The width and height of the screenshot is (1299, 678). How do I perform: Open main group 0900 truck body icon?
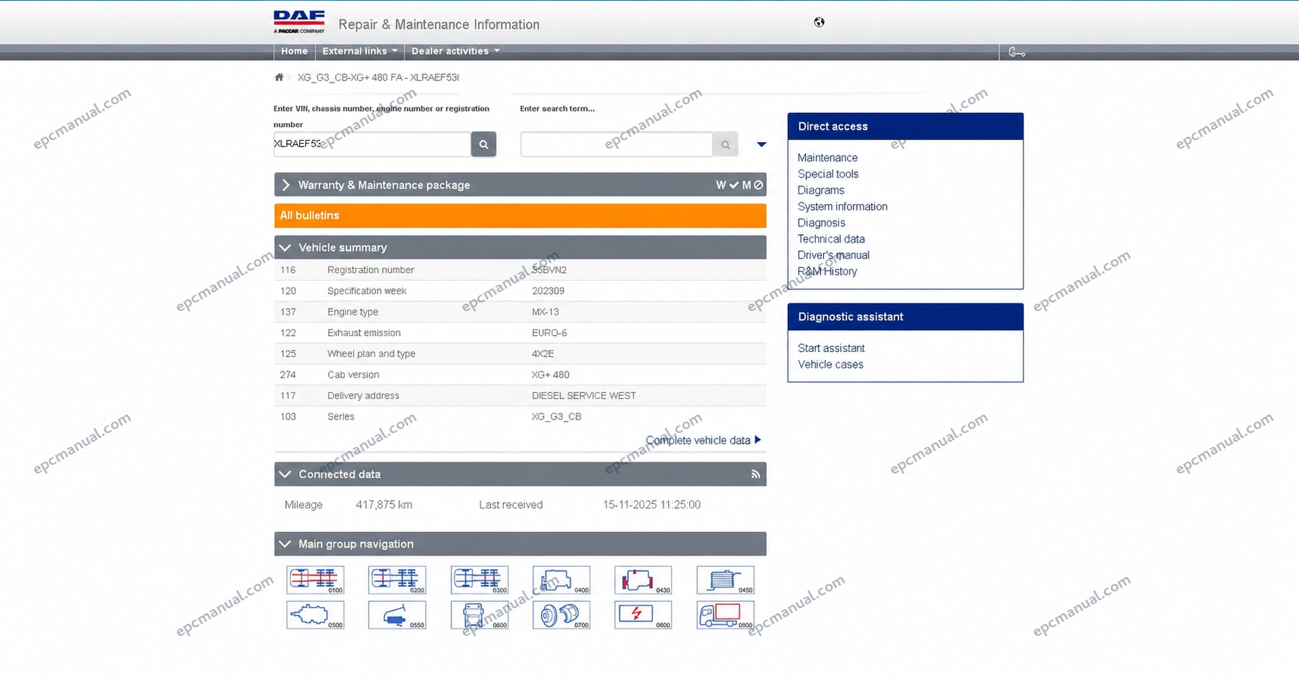pos(725,615)
